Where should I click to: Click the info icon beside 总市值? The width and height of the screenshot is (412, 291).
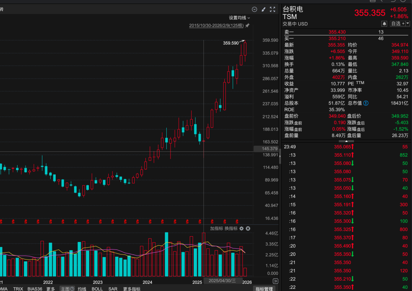click(366, 103)
